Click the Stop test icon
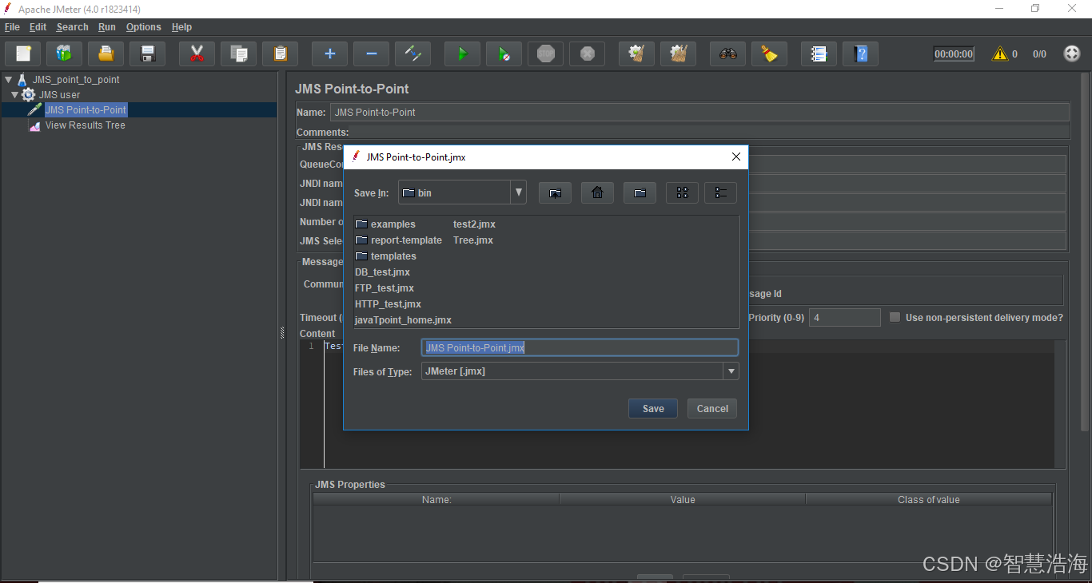This screenshot has height=583, width=1092. point(545,54)
